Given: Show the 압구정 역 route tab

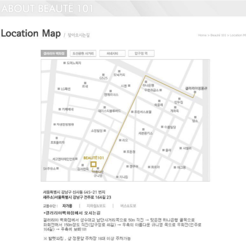Looking at the screenshot, I should (x=141, y=54).
